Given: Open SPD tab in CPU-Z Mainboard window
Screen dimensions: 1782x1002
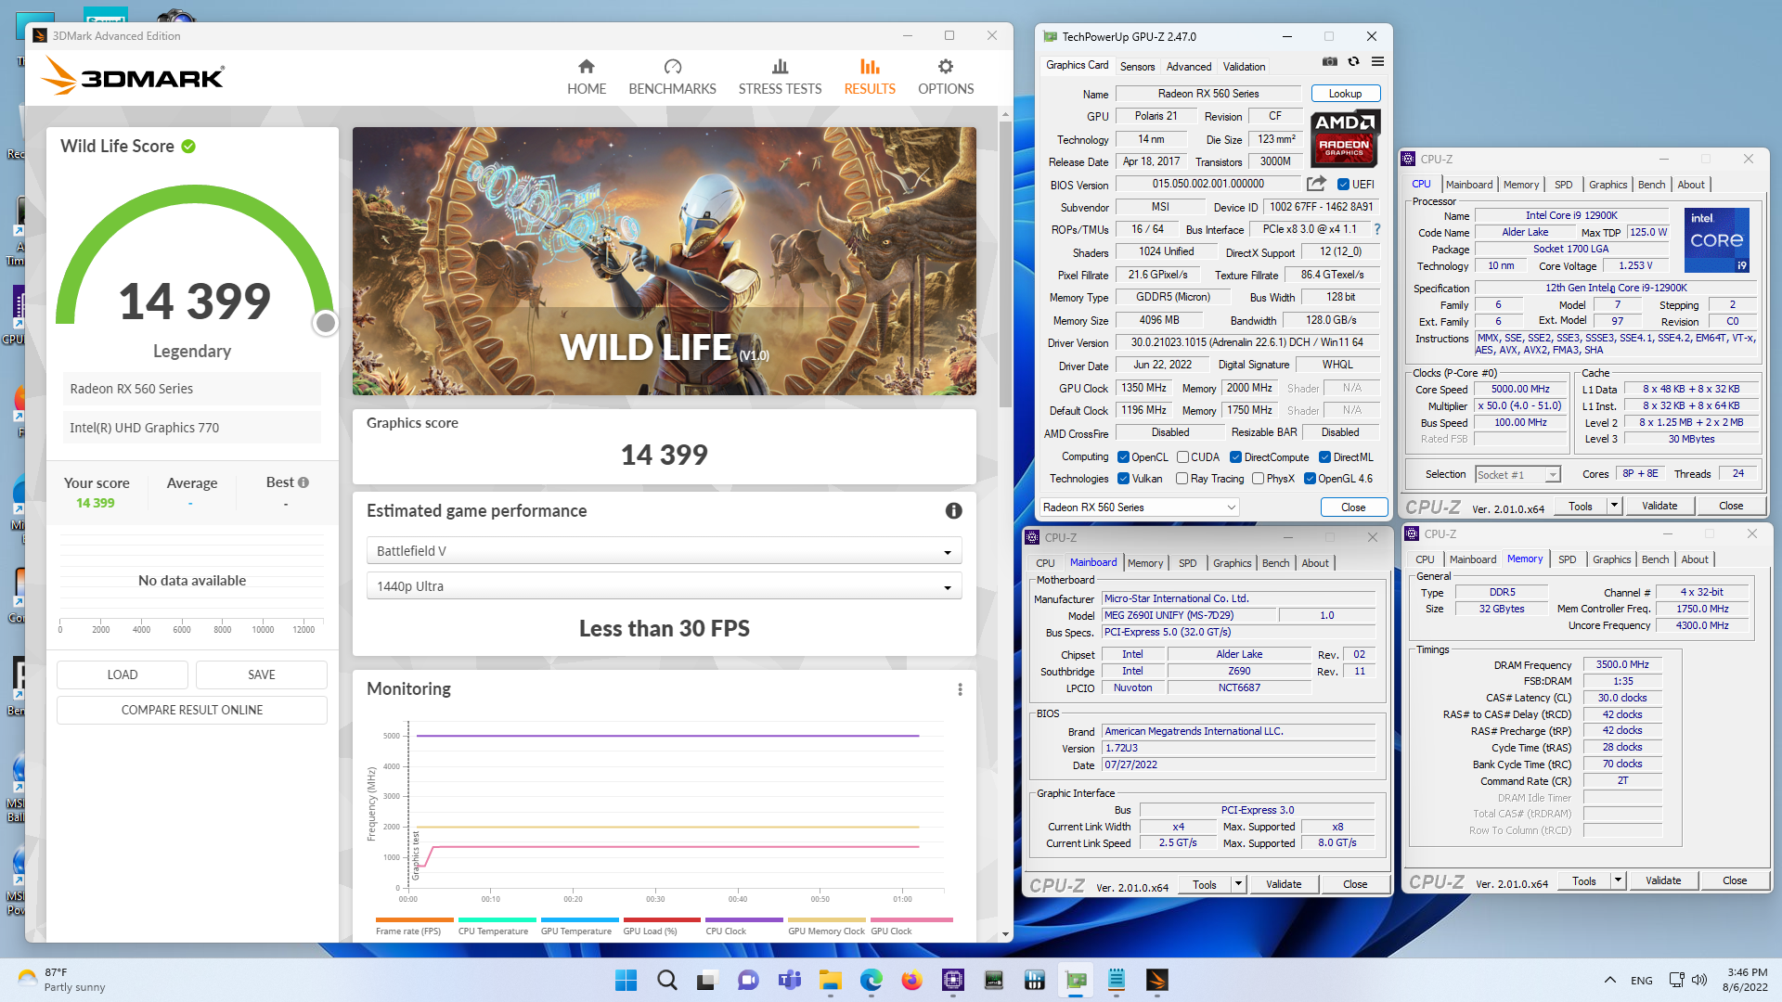Looking at the screenshot, I should [x=1187, y=563].
